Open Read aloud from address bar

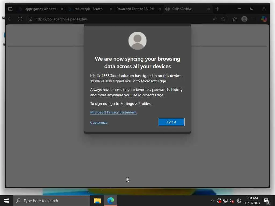215,19
